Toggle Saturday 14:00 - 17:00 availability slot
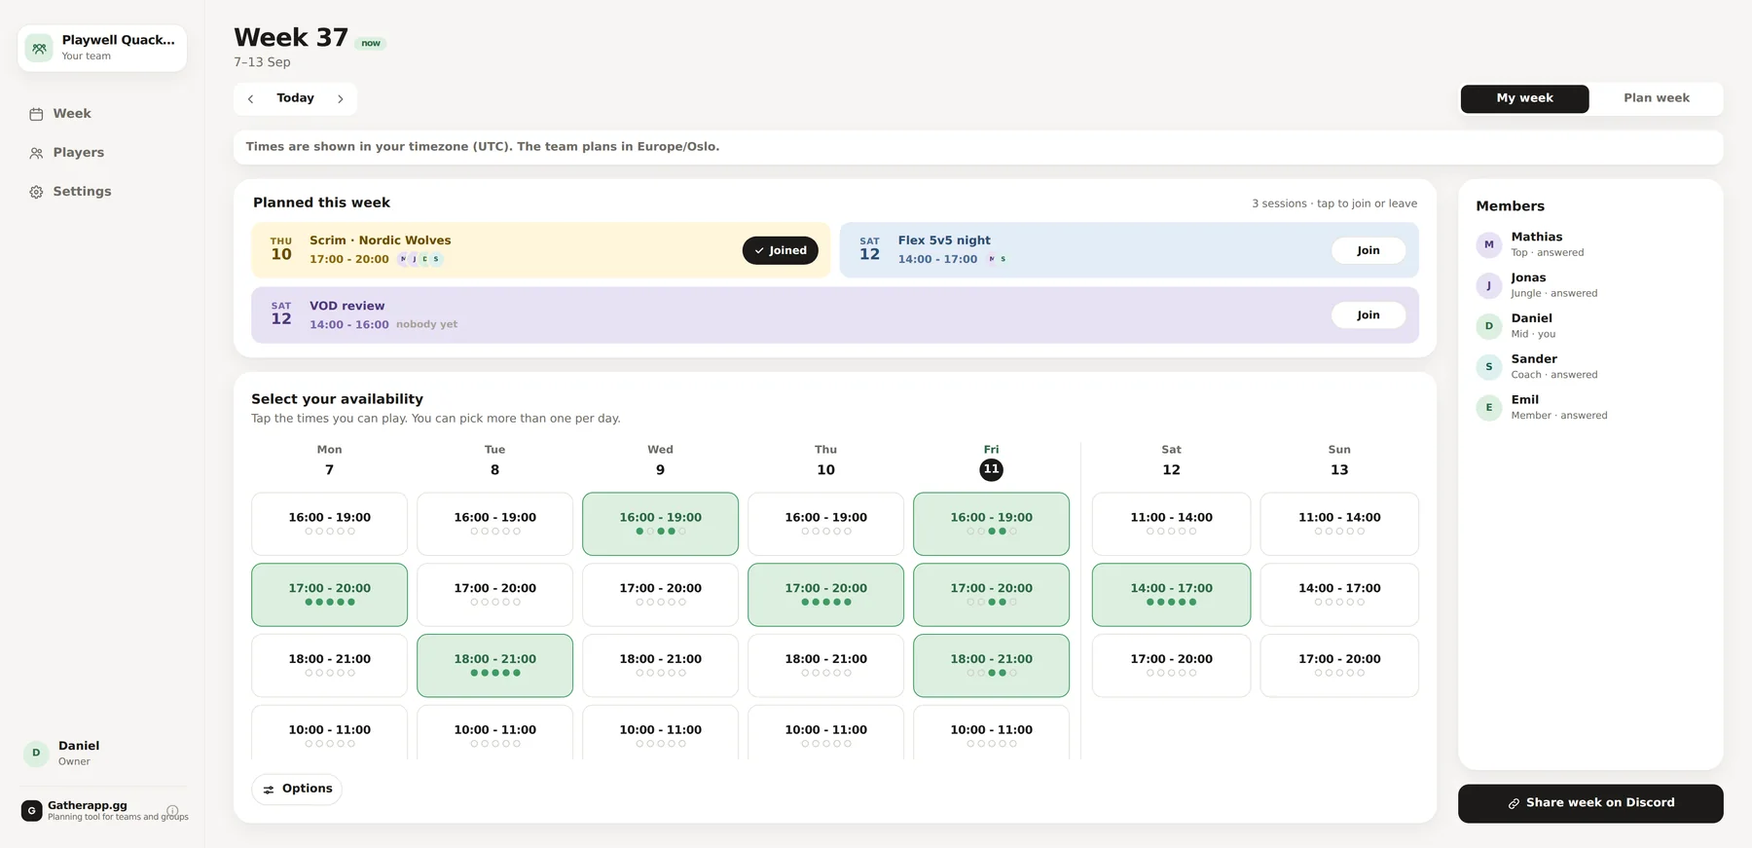 click(x=1171, y=595)
